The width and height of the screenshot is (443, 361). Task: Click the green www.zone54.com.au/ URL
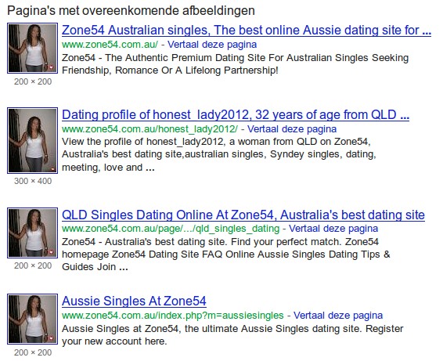(x=110, y=45)
